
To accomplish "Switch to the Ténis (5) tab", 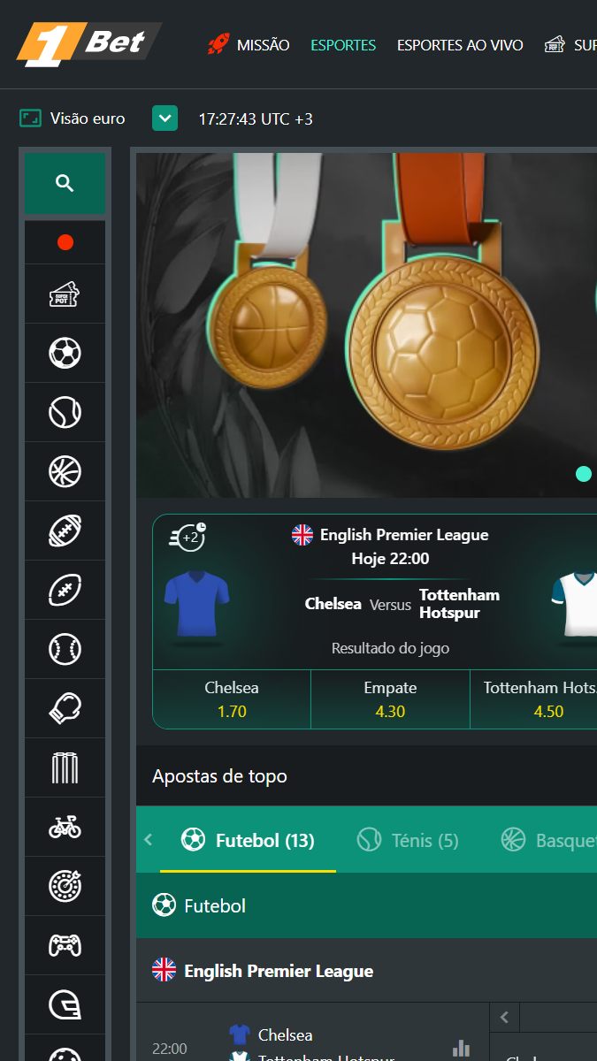I will point(408,840).
